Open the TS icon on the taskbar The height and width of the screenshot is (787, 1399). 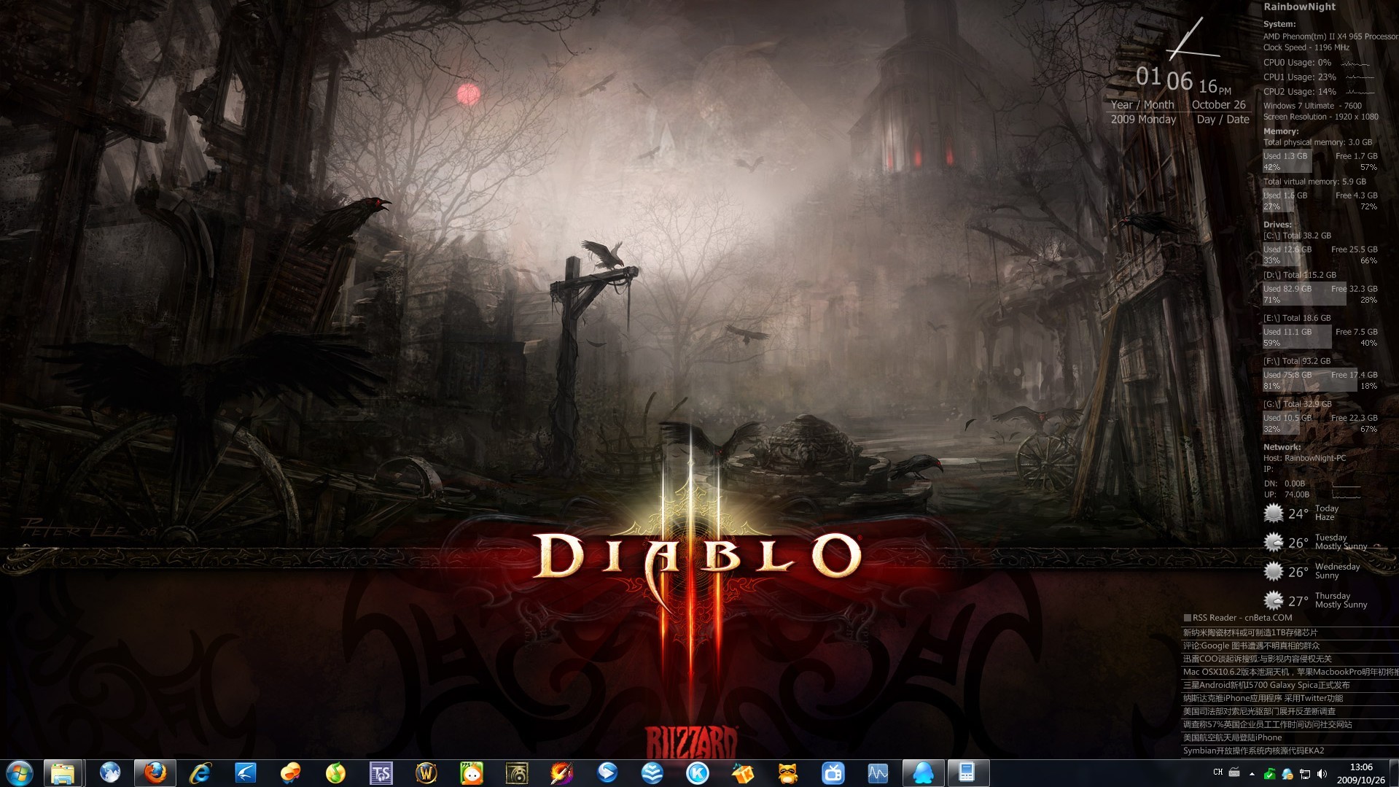point(381,772)
